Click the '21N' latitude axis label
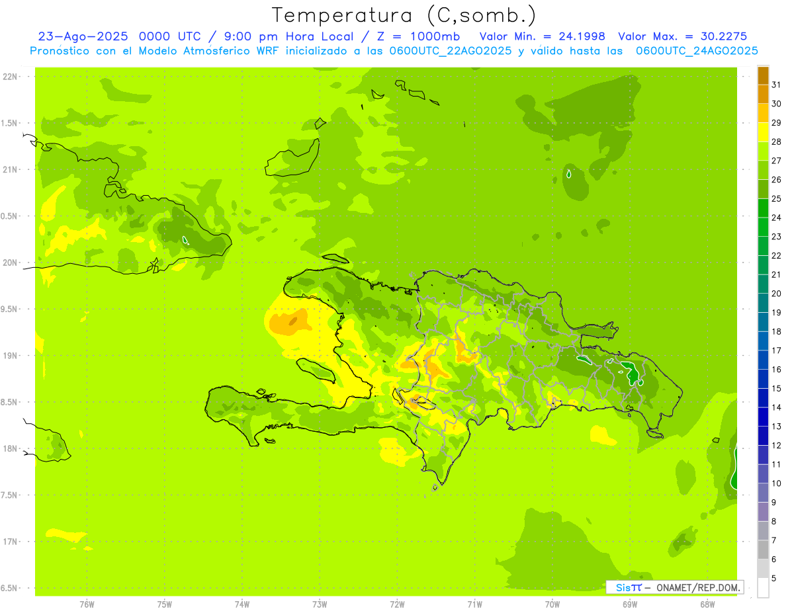The image size is (794, 613). point(11,170)
